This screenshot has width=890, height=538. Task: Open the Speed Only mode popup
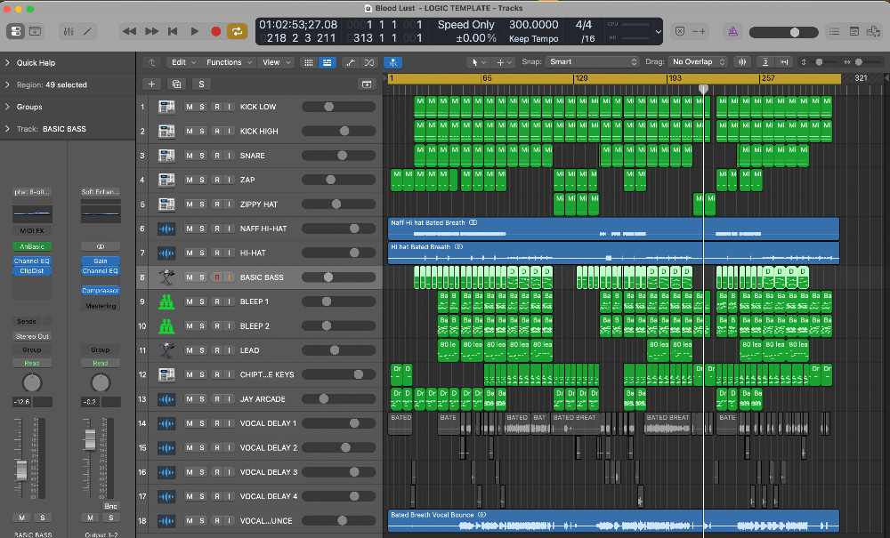coord(466,25)
